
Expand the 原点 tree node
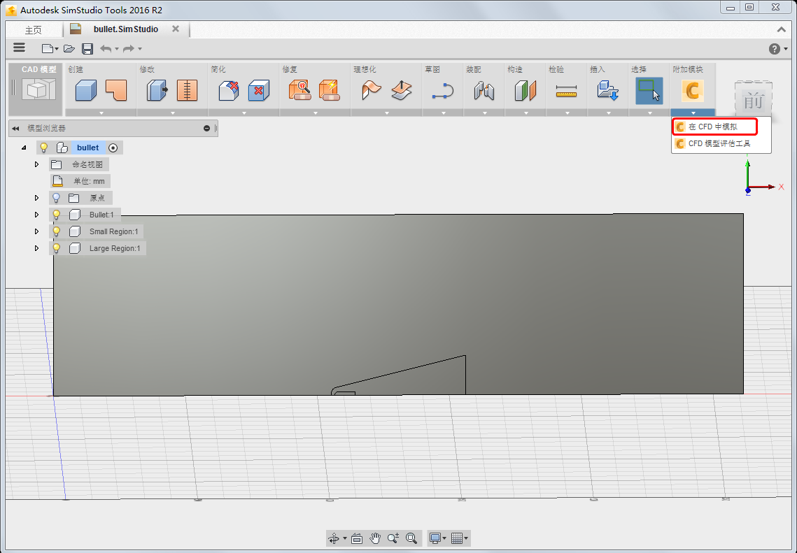[x=36, y=198]
